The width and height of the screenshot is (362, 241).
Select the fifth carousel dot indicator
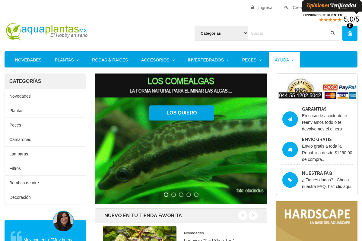(x=196, y=195)
